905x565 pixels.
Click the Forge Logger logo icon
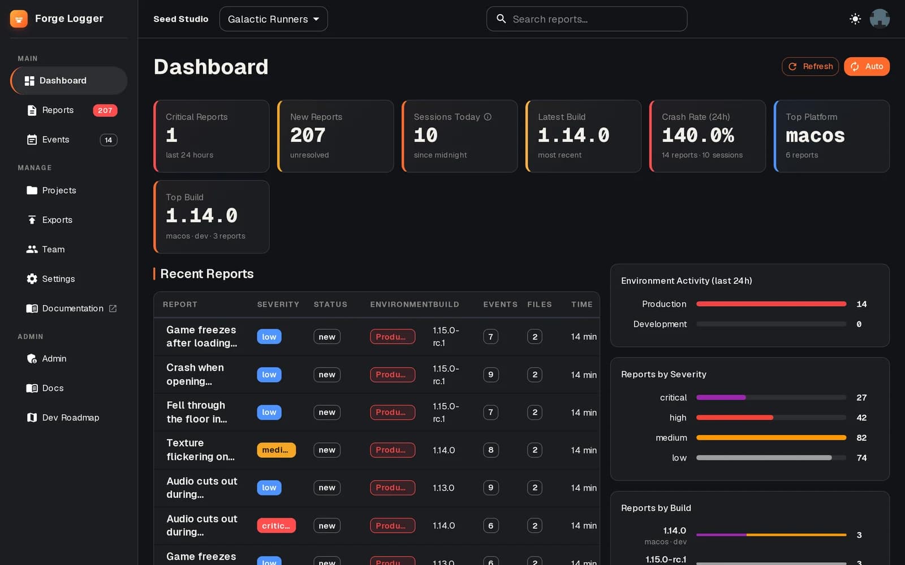19,19
